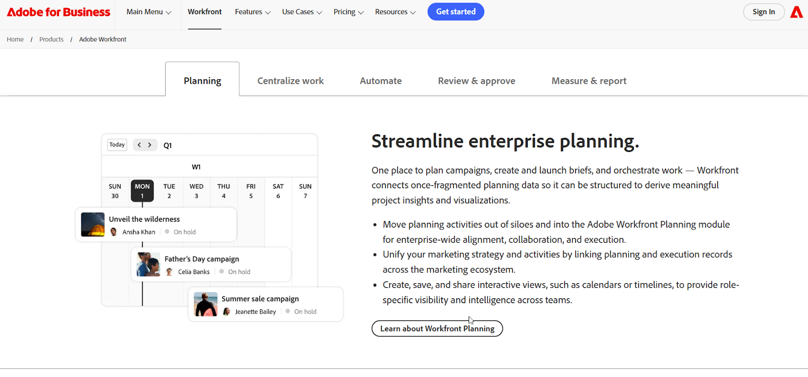This screenshot has height=377, width=808.
Task: Click the Adobe logo icon at top right
Action: coord(796,12)
